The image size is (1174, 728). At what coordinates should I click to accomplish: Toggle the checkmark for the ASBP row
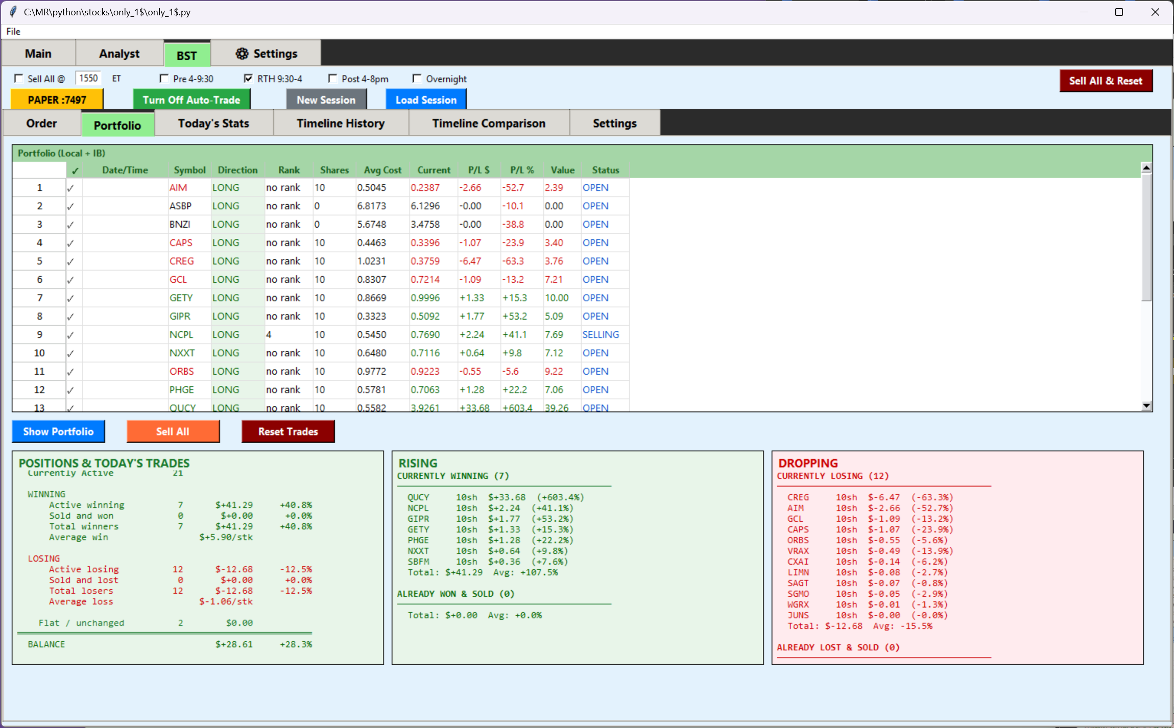tap(70, 206)
